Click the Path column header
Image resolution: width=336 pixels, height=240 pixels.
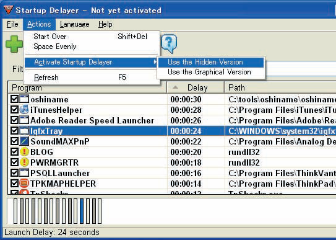coord(280,87)
